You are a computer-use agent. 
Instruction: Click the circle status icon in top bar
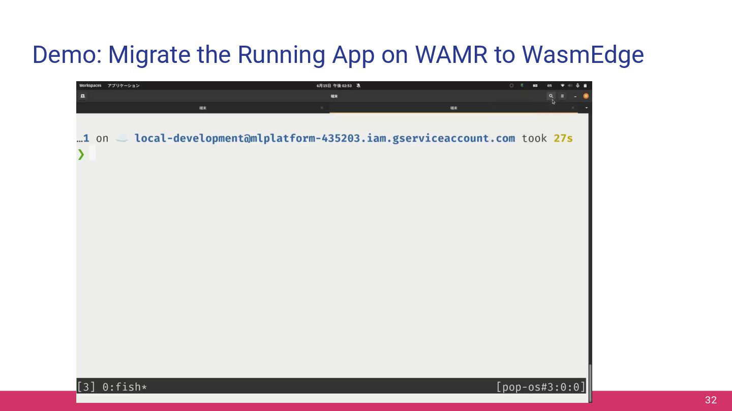pos(511,86)
